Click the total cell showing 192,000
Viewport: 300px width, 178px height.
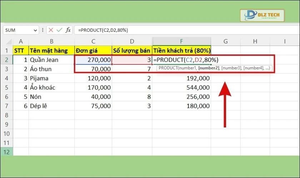(x=181, y=78)
